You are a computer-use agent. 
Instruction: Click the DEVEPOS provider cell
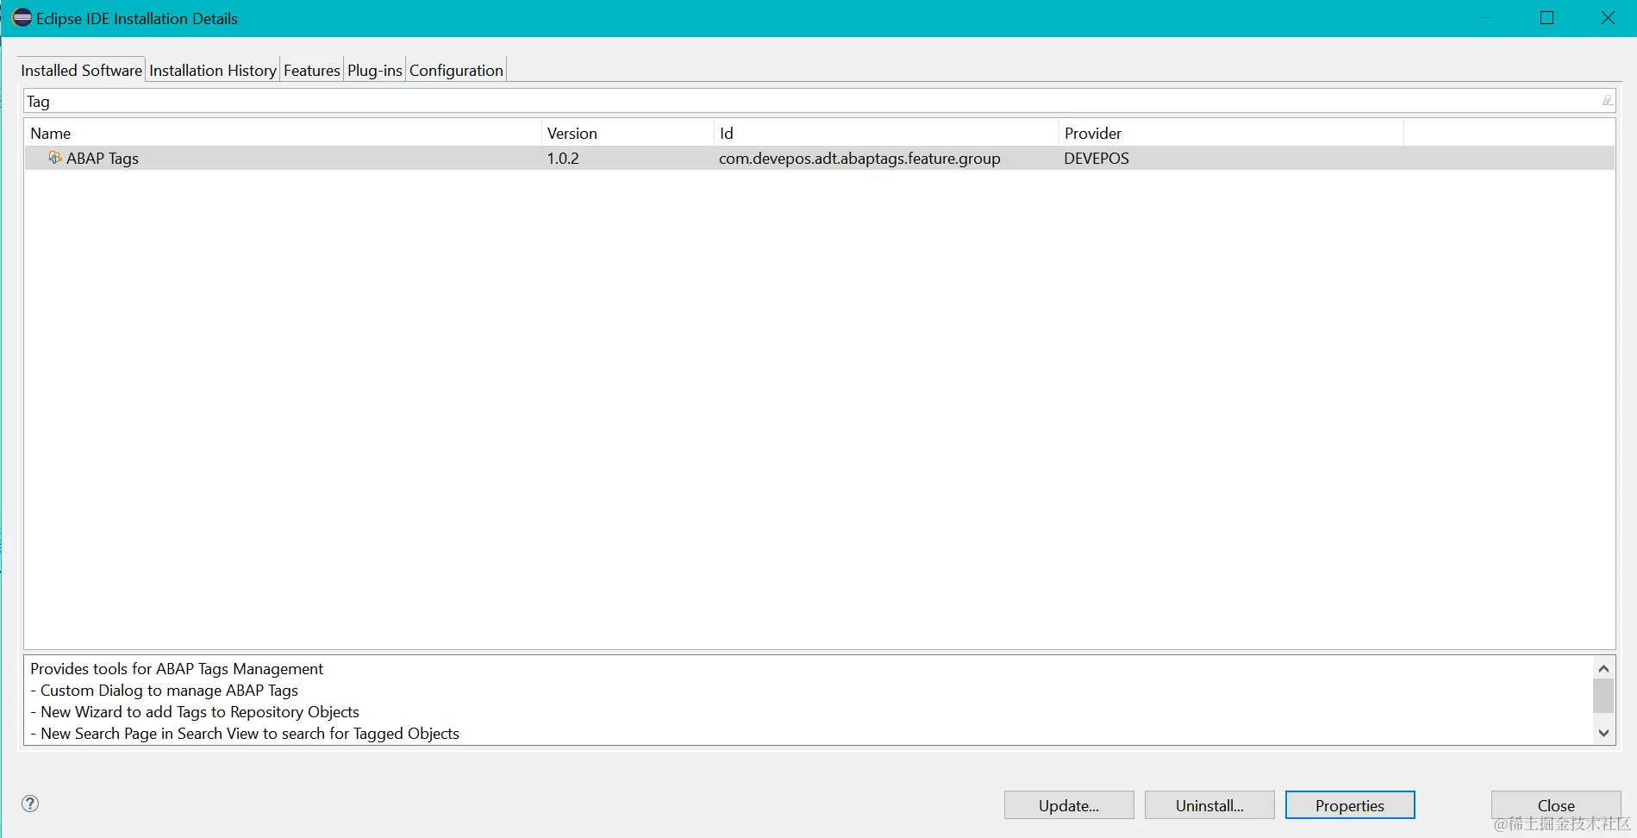click(1097, 158)
